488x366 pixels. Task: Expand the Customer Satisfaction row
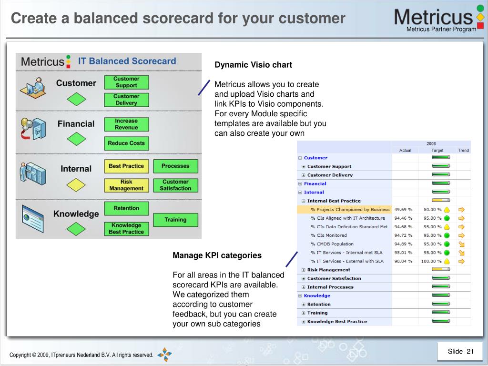click(x=304, y=278)
